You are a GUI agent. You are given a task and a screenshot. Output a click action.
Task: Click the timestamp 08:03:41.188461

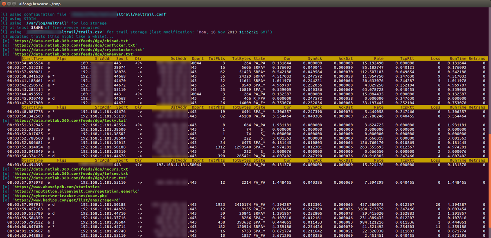pyautogui.click(x=25, y=81)
